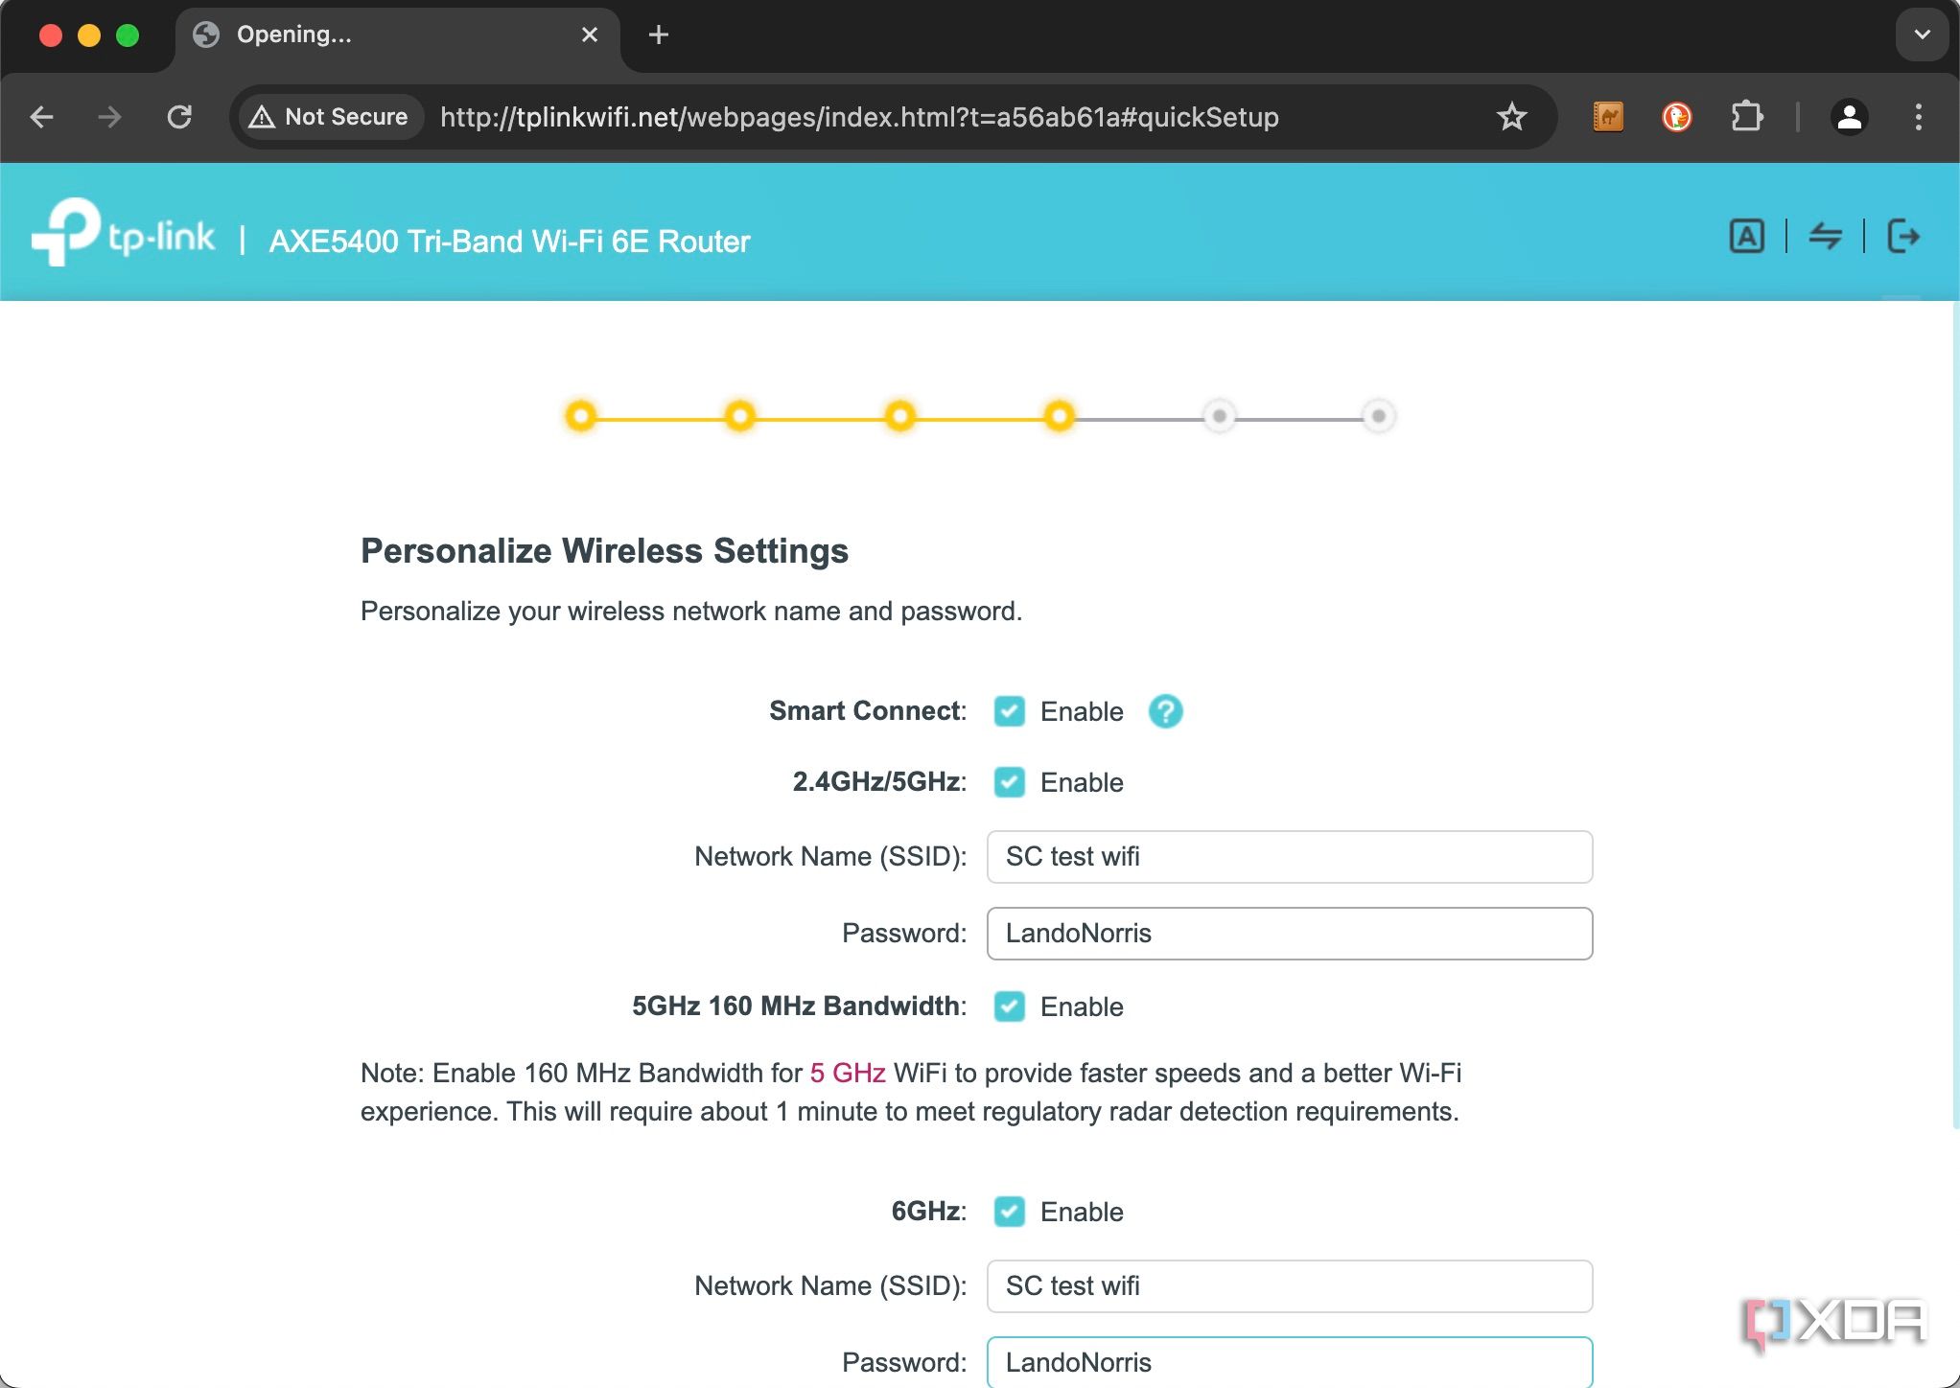Click the DuckDuckGo extension icon
The width and height of the screenshot is (1960, 1388).
(1676, 117)
